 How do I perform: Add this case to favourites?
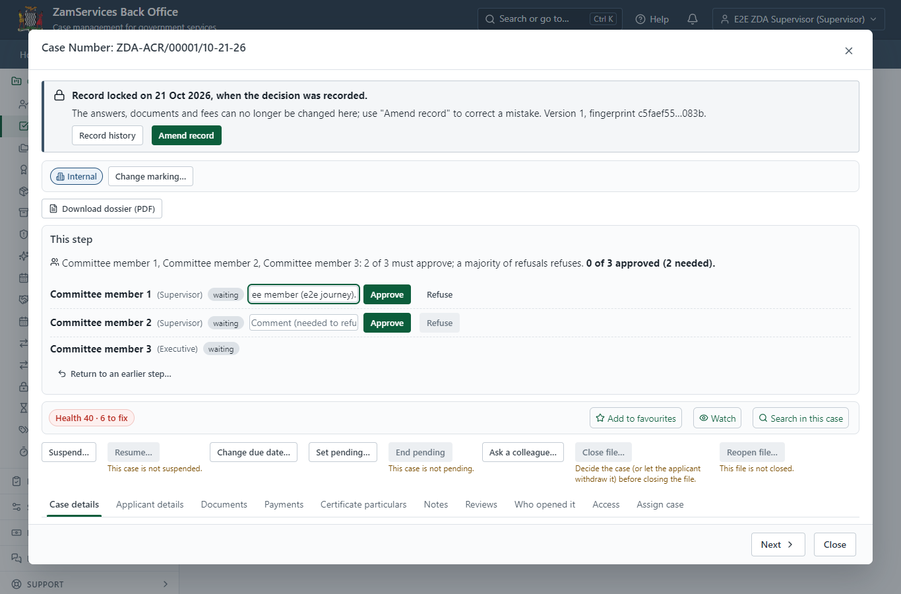636,418
